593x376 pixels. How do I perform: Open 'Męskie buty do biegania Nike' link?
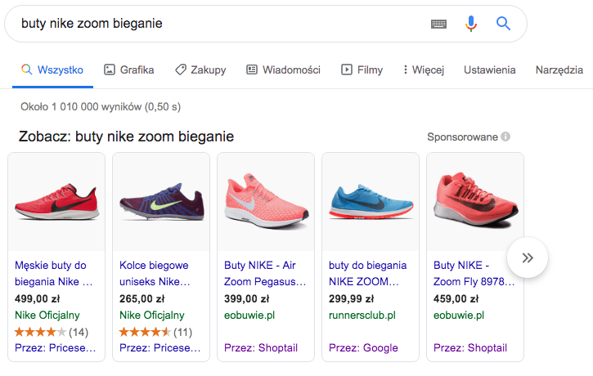(53, 273)
